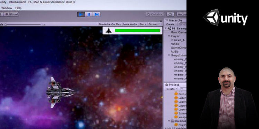259x129 pixels.
Task: Collapse the GrupoInimigos group arrow
Action: click(169, 55)
